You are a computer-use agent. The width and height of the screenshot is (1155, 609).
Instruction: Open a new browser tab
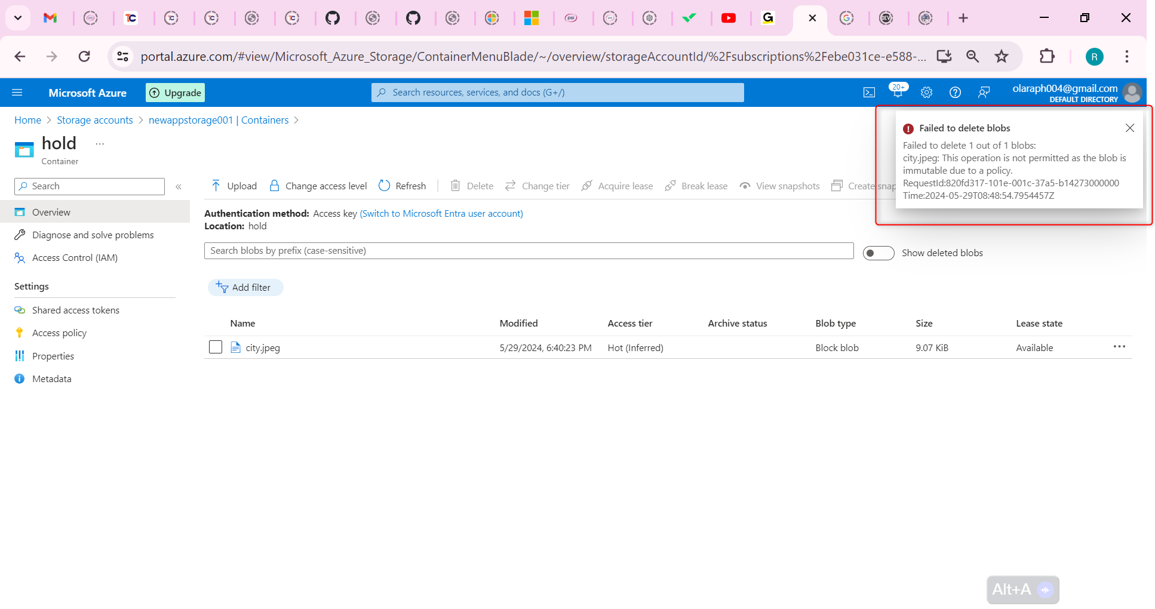pos(963,18)
